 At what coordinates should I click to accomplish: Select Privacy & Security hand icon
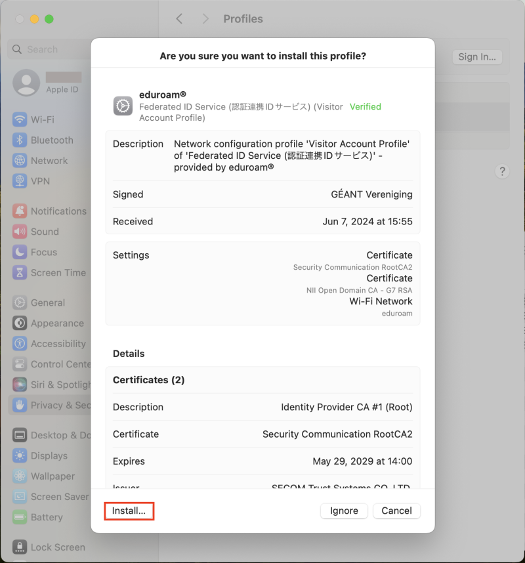pos(20,405)
